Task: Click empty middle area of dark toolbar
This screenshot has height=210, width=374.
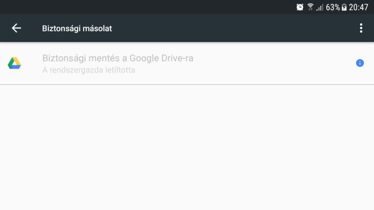Action: click(234, 28)
